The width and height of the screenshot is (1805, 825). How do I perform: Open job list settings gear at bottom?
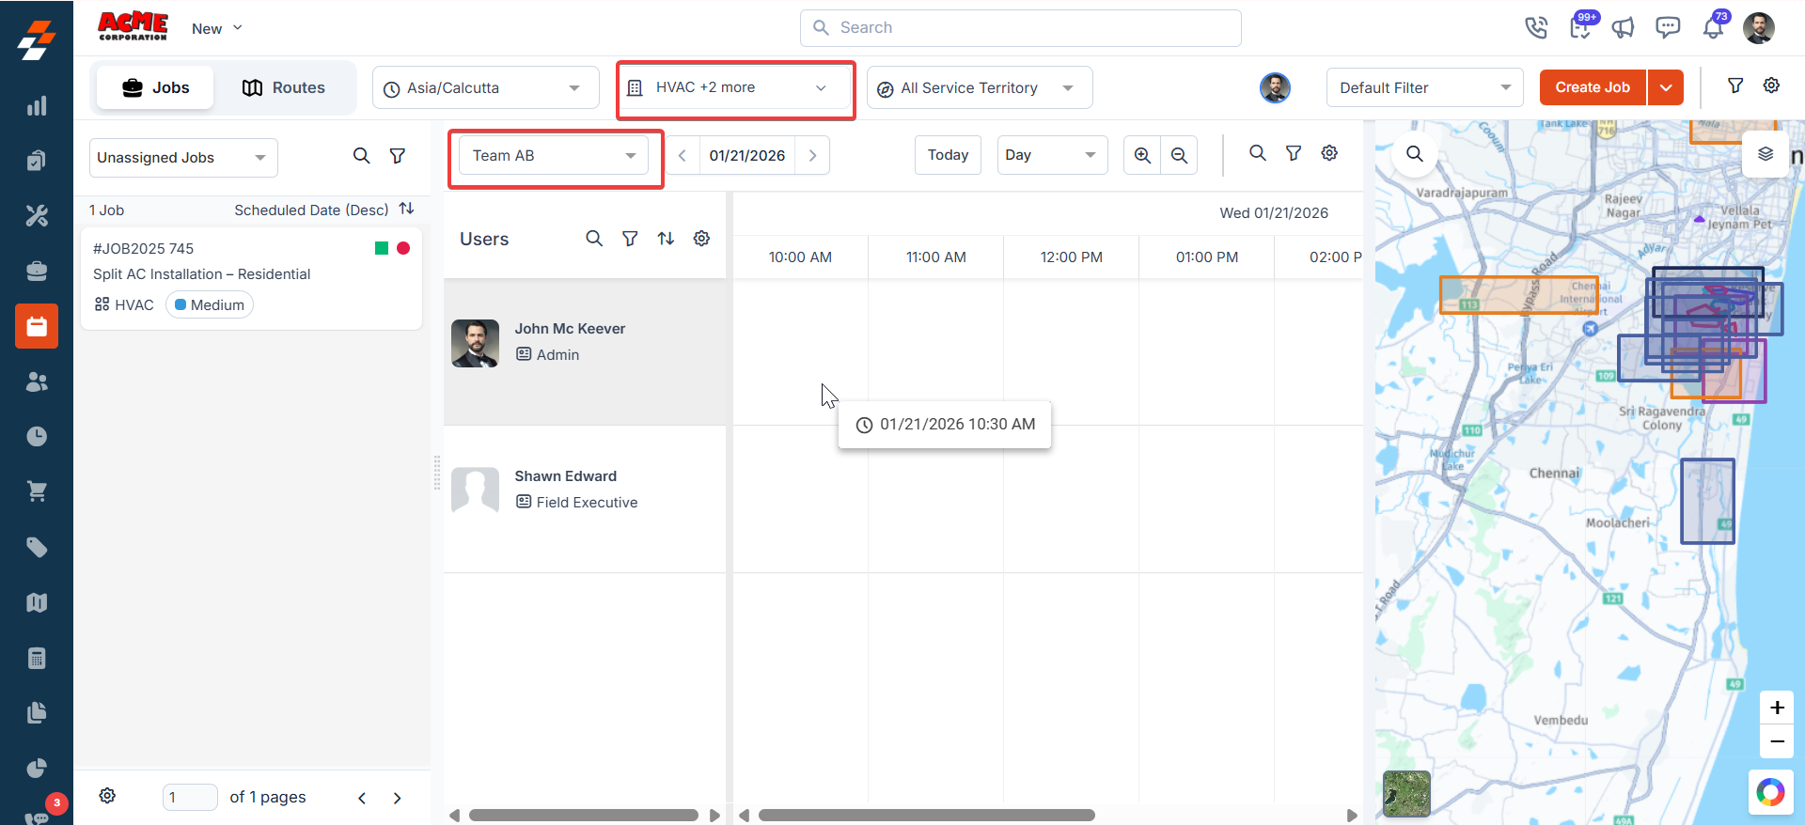(108, 796)
